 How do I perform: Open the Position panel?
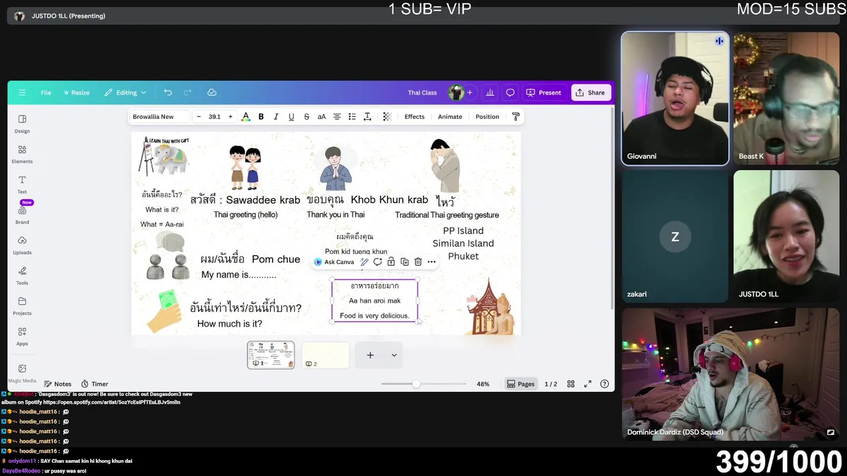click(x=487, y=116)
